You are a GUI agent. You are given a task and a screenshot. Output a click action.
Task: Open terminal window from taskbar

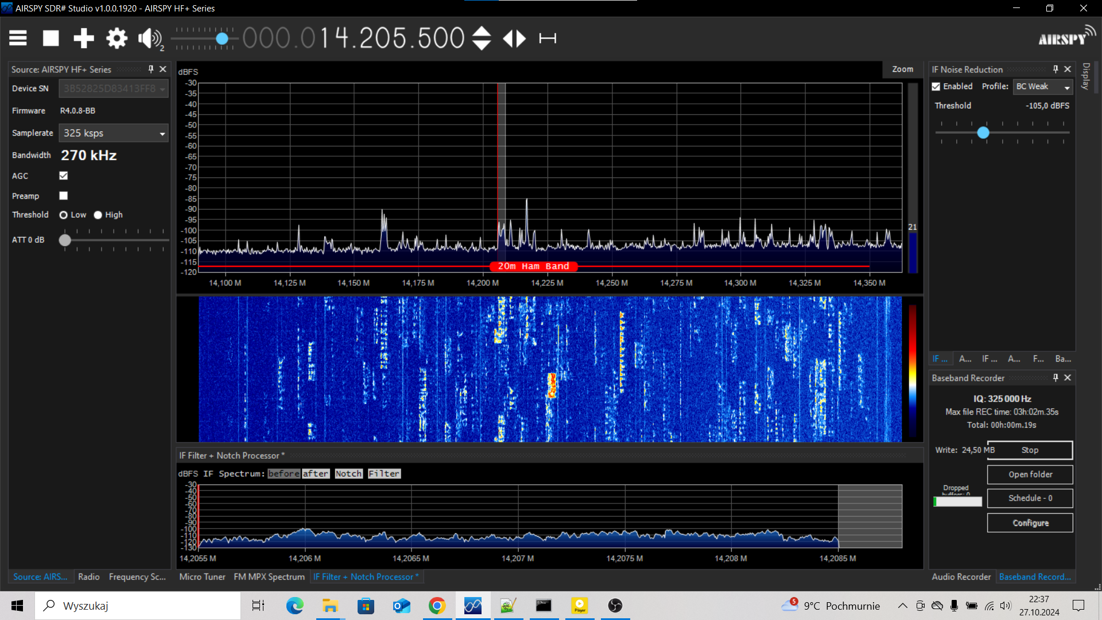point(544,606)
